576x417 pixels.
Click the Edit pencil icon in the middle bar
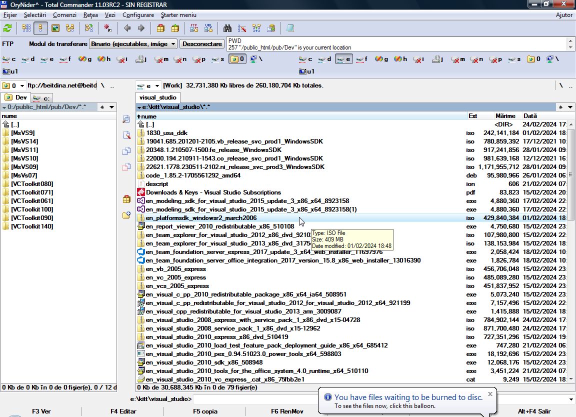click(126, 135)
